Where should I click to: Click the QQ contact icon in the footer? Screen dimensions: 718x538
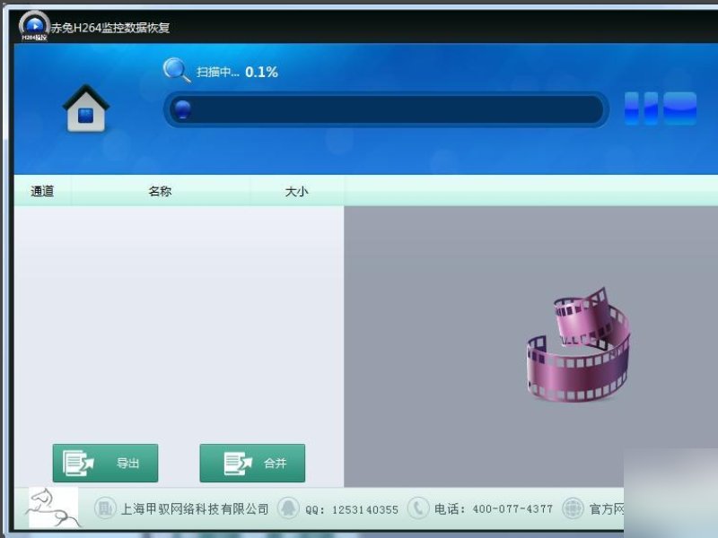point(288,508)
